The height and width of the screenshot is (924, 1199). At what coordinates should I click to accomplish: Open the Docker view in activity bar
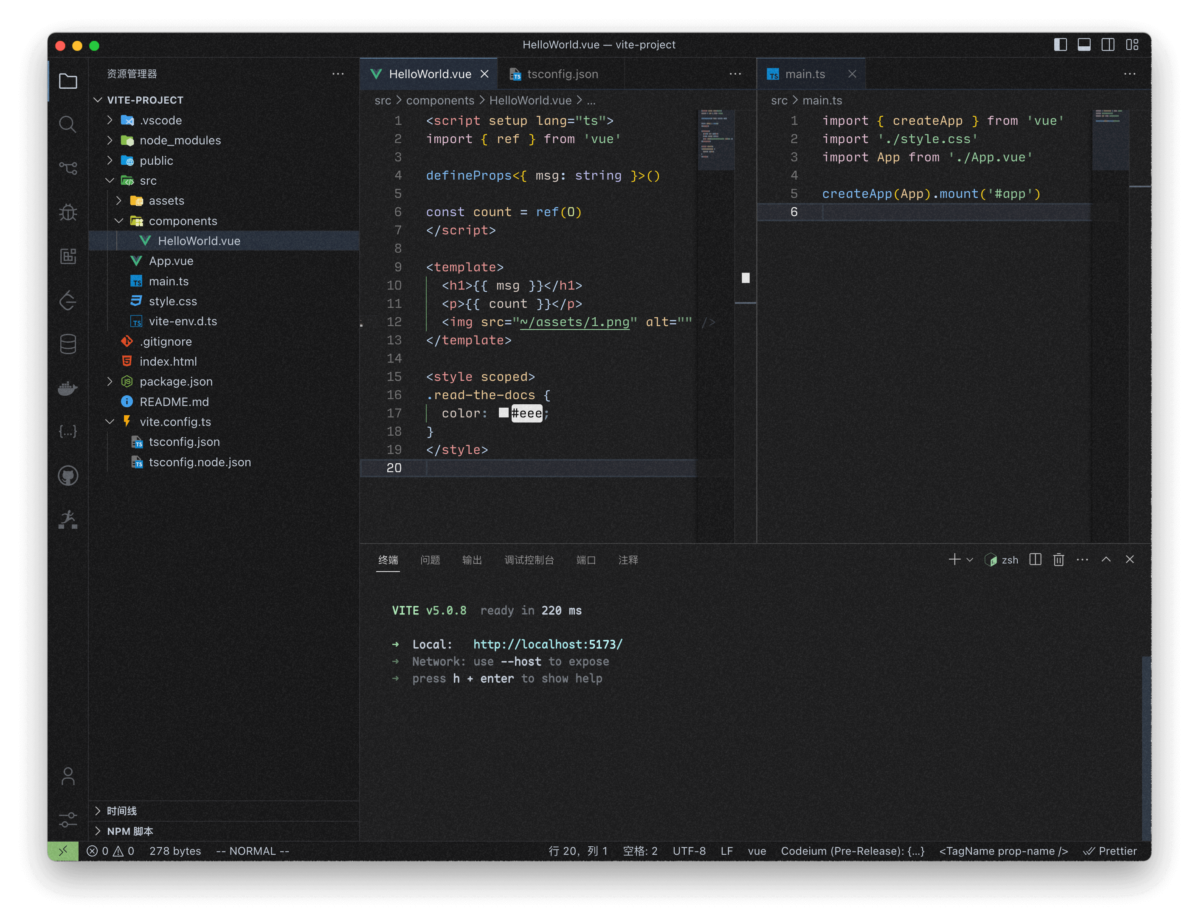68,388
